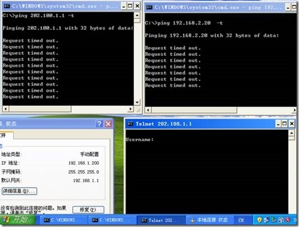The image size is (299, 227).
Task: Click the 手动配置 address type value
Action: (90, 154)
